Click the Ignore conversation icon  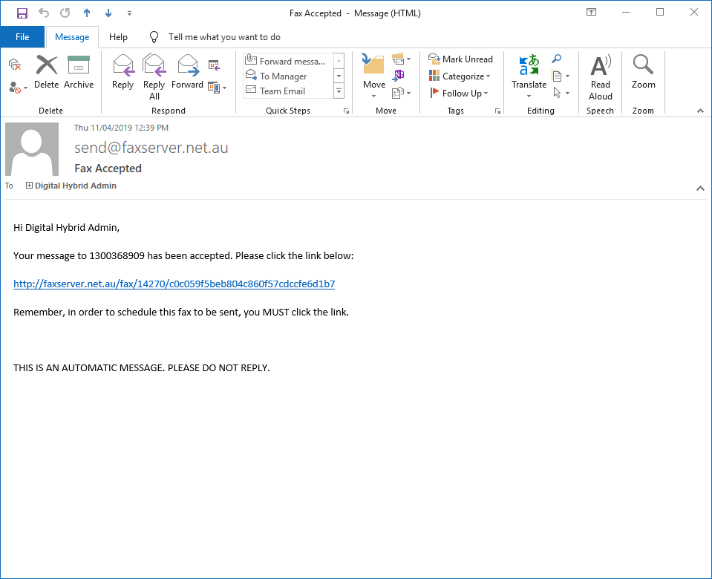(15, 65)
